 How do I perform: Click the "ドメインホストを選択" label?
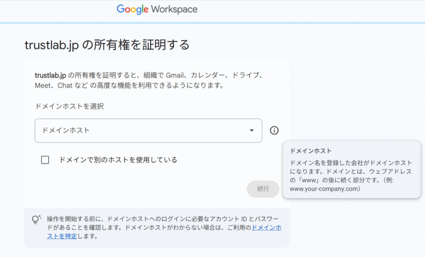[69, 106]
